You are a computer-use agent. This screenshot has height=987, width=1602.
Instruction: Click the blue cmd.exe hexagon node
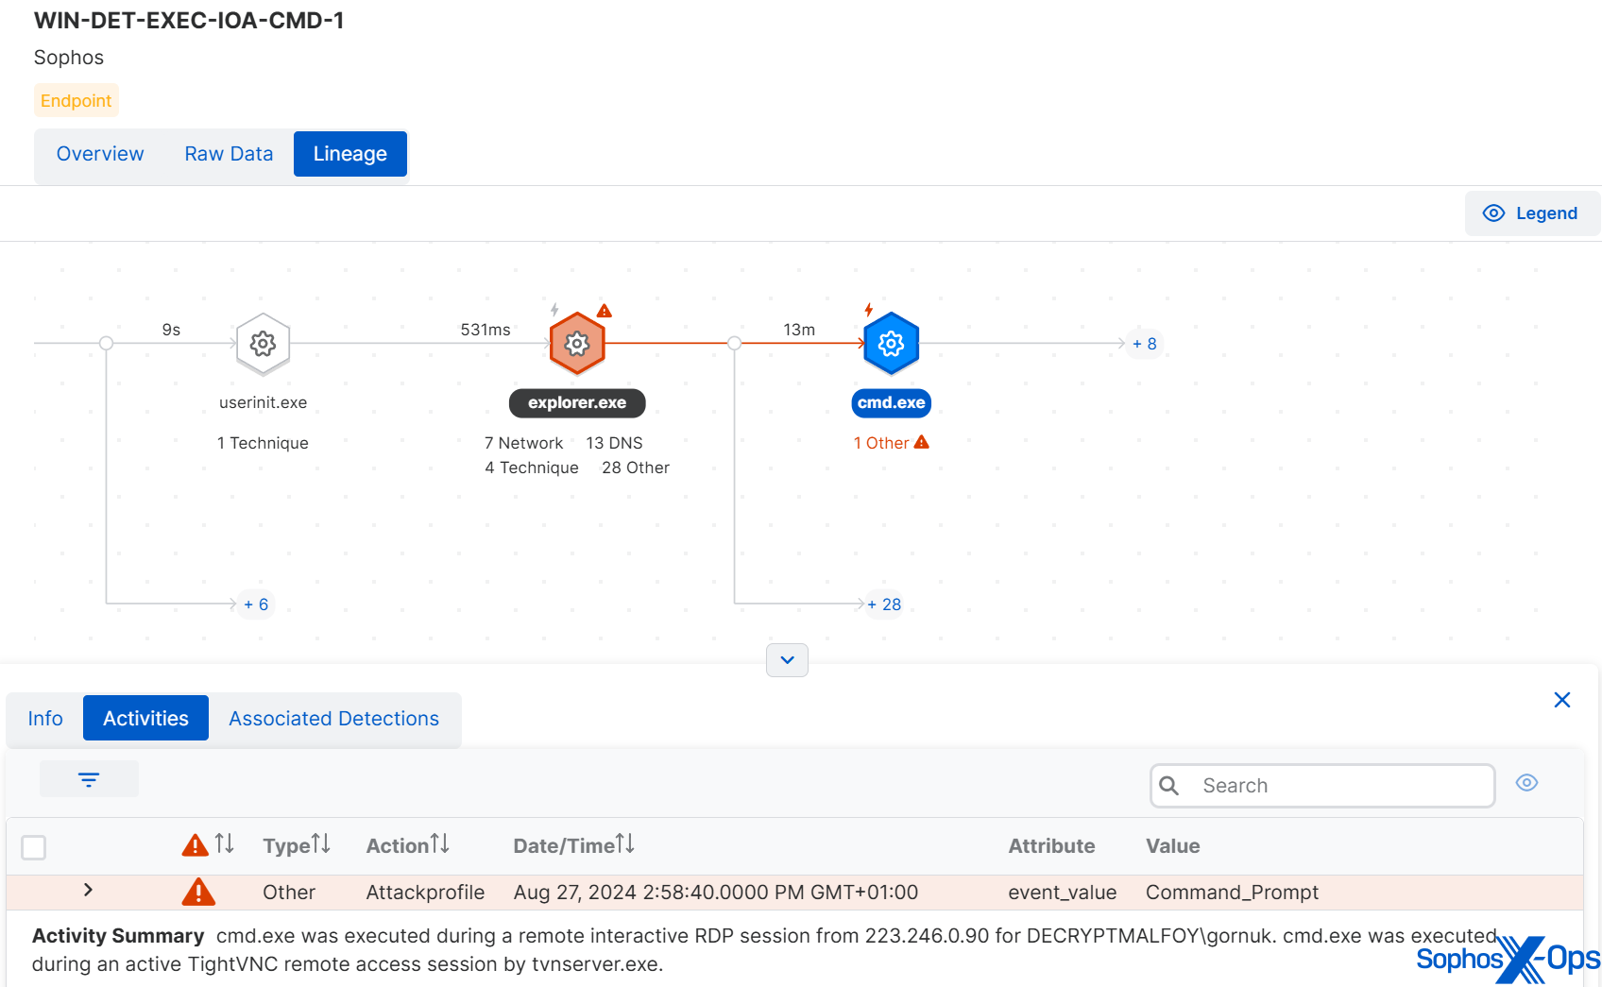(x=891, y=344)
